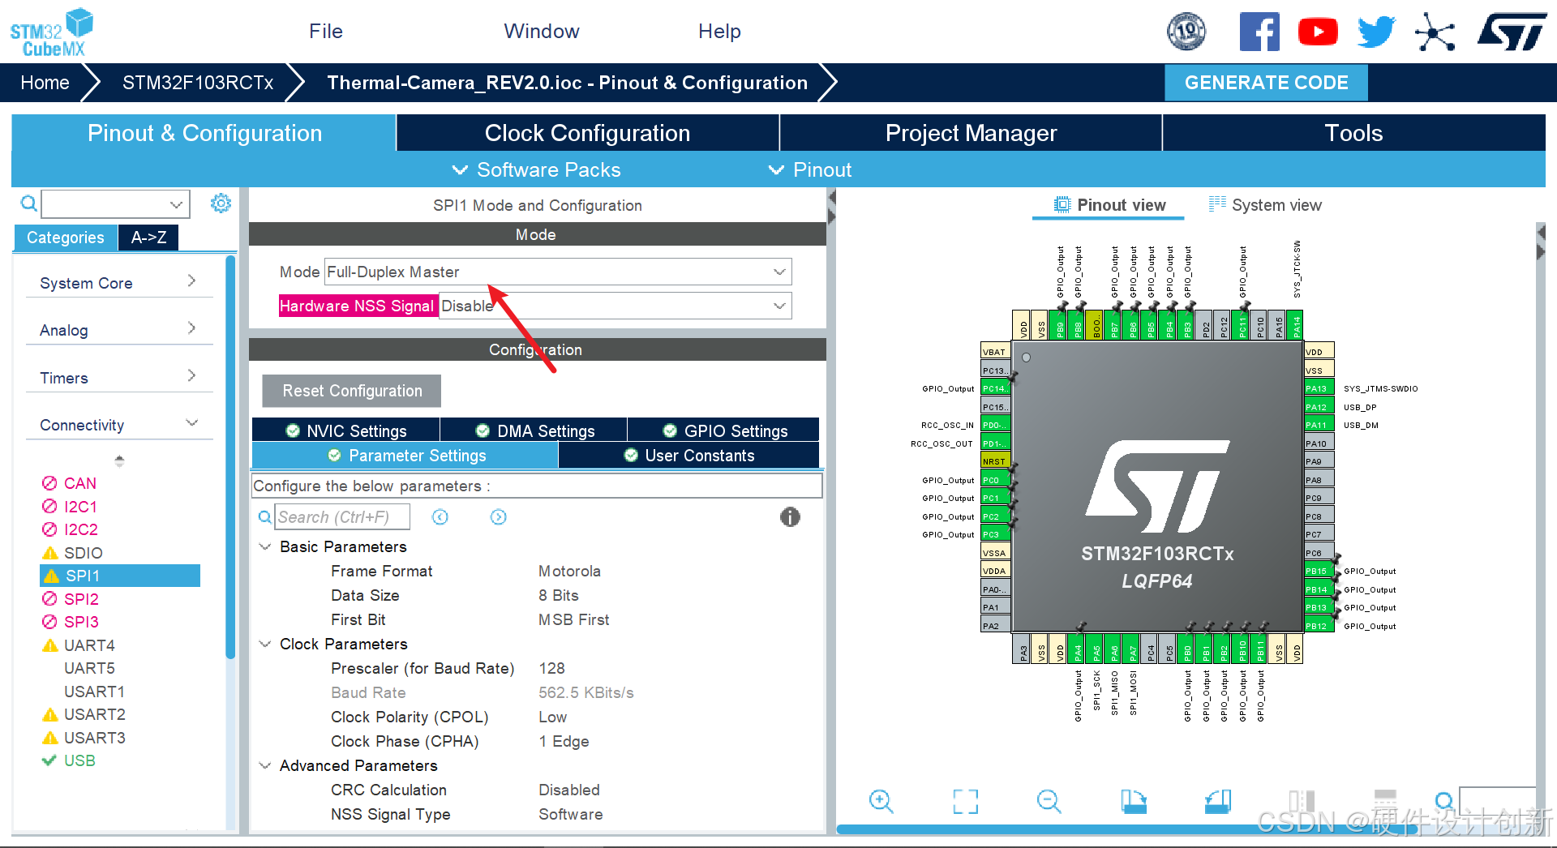Switch to the A->Z list tab
The image size is (1557, 848).
[148, 238]
